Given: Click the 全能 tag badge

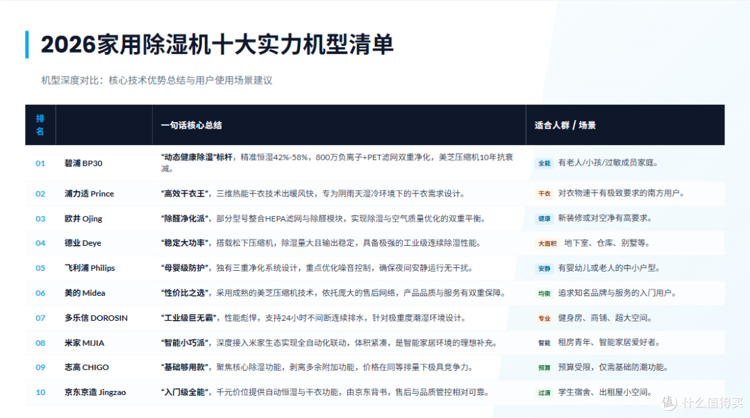Looking at the screenshot, I should 544,163.
